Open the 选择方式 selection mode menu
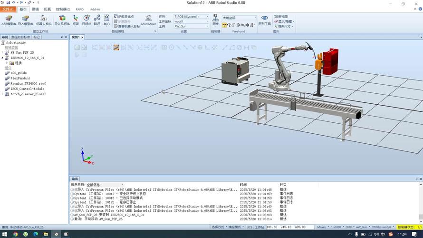423x238 pixels. [219, 227]
